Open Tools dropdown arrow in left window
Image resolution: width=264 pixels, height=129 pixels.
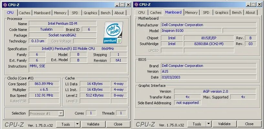coord(77,124)
